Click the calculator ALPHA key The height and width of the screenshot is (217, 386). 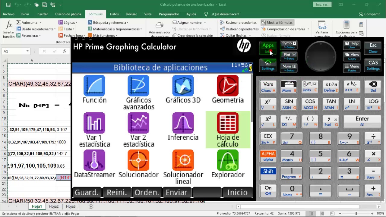pyautogui.click(x=268, y=156)
